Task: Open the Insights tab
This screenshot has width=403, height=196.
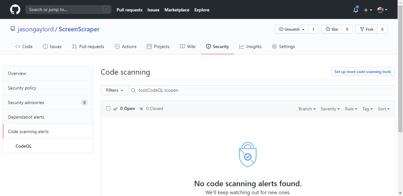Action: click(250, 46)
